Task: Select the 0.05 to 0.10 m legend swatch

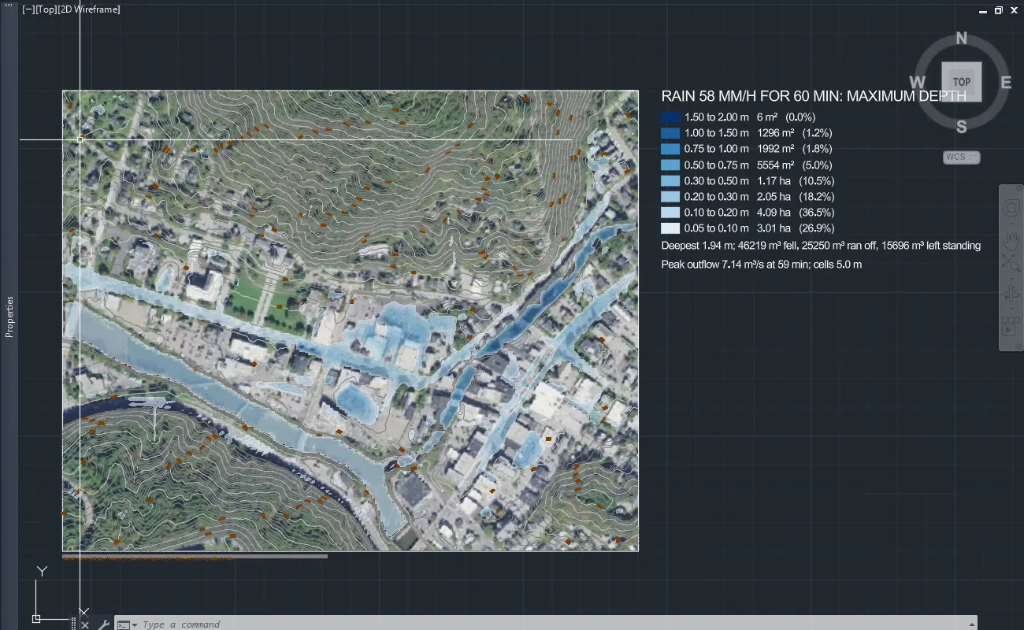Action: point(670,228)
